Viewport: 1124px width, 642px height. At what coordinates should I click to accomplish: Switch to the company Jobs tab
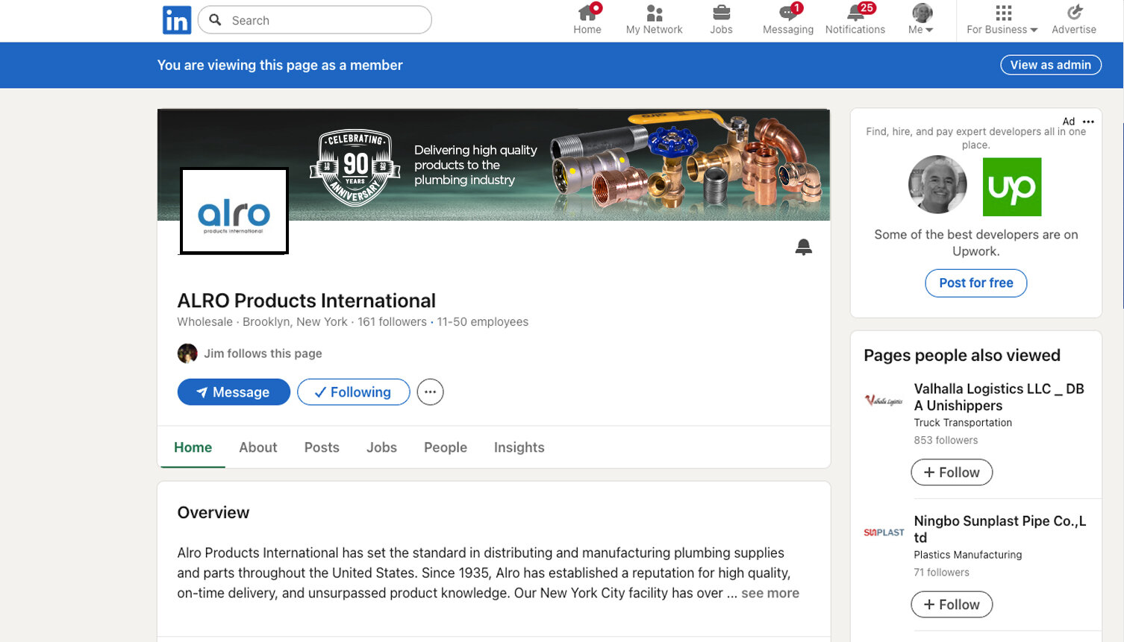pyautogui.click(x=381, y=447)
